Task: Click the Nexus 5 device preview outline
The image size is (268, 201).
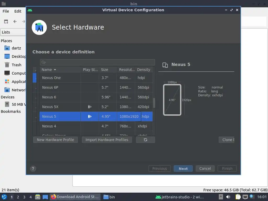Action: pos(172,100)
